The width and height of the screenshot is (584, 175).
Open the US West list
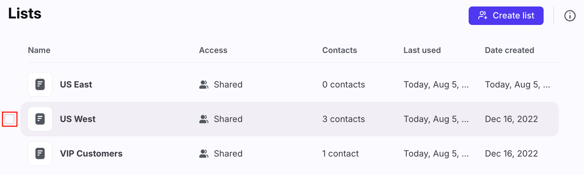click(x=78, y=119)
